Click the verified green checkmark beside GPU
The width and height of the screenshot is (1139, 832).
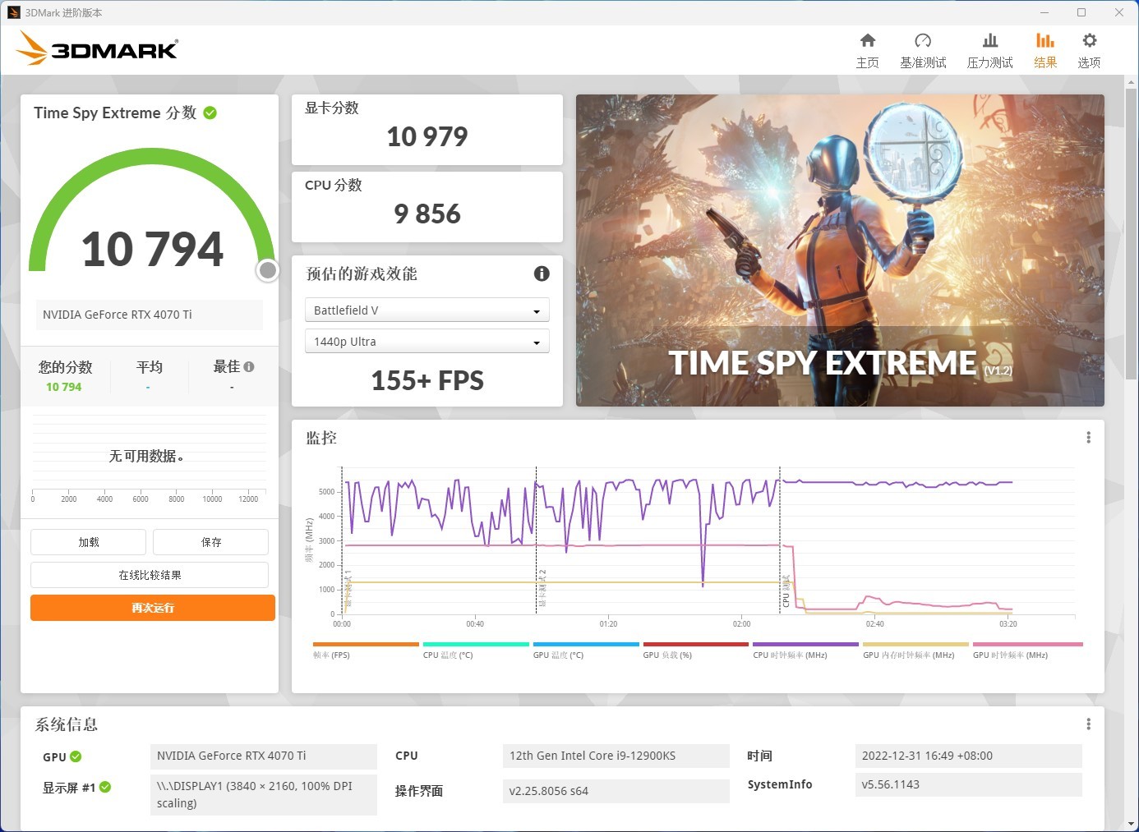pos(75,756)
